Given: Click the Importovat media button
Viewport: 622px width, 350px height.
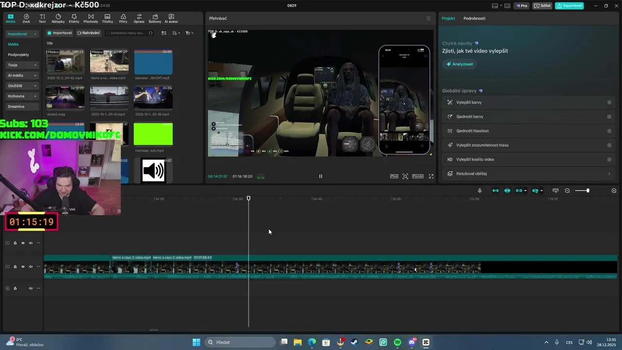Looking at the screenshot, I should pyautogui.click(x=60, y=33).
